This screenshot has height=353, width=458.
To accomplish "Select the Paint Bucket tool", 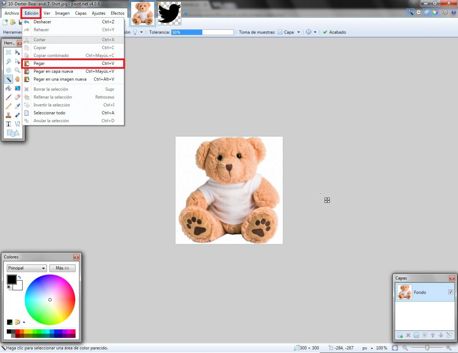I will tap(8, 88).
